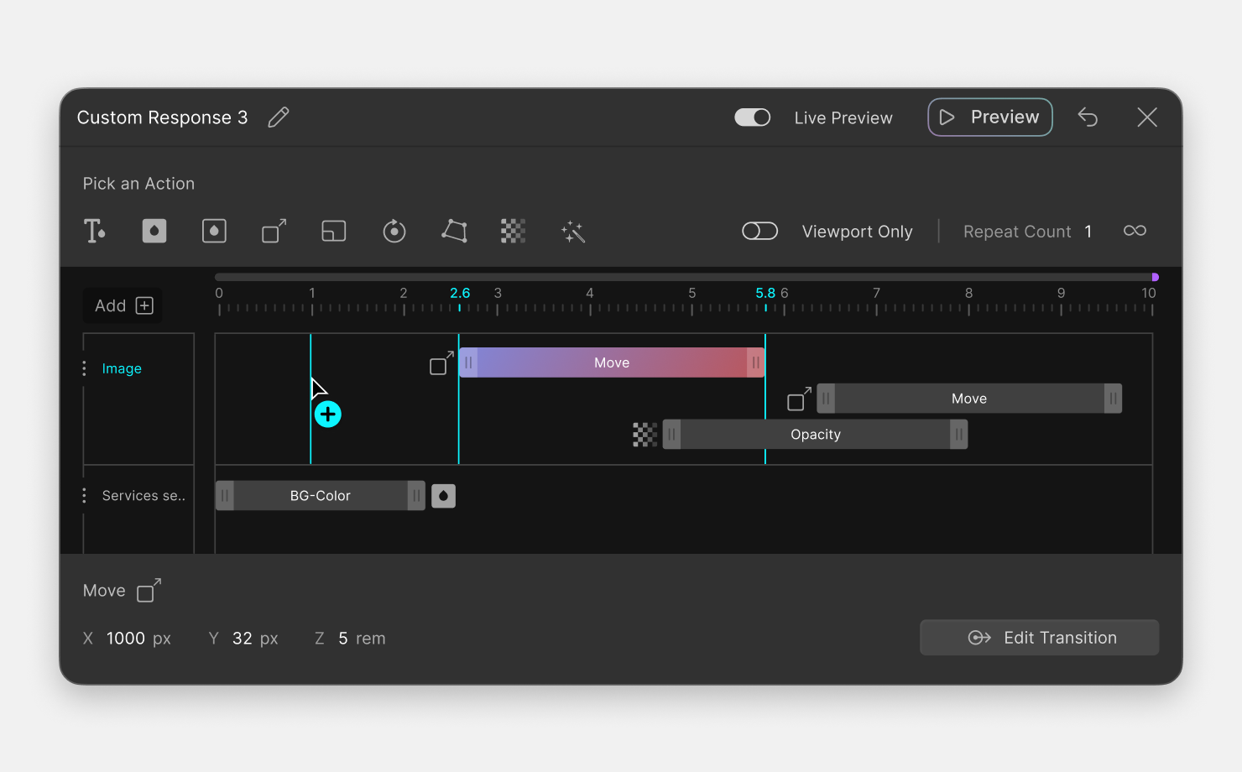Click left handle of BG-Color clip

pos(225,496)
